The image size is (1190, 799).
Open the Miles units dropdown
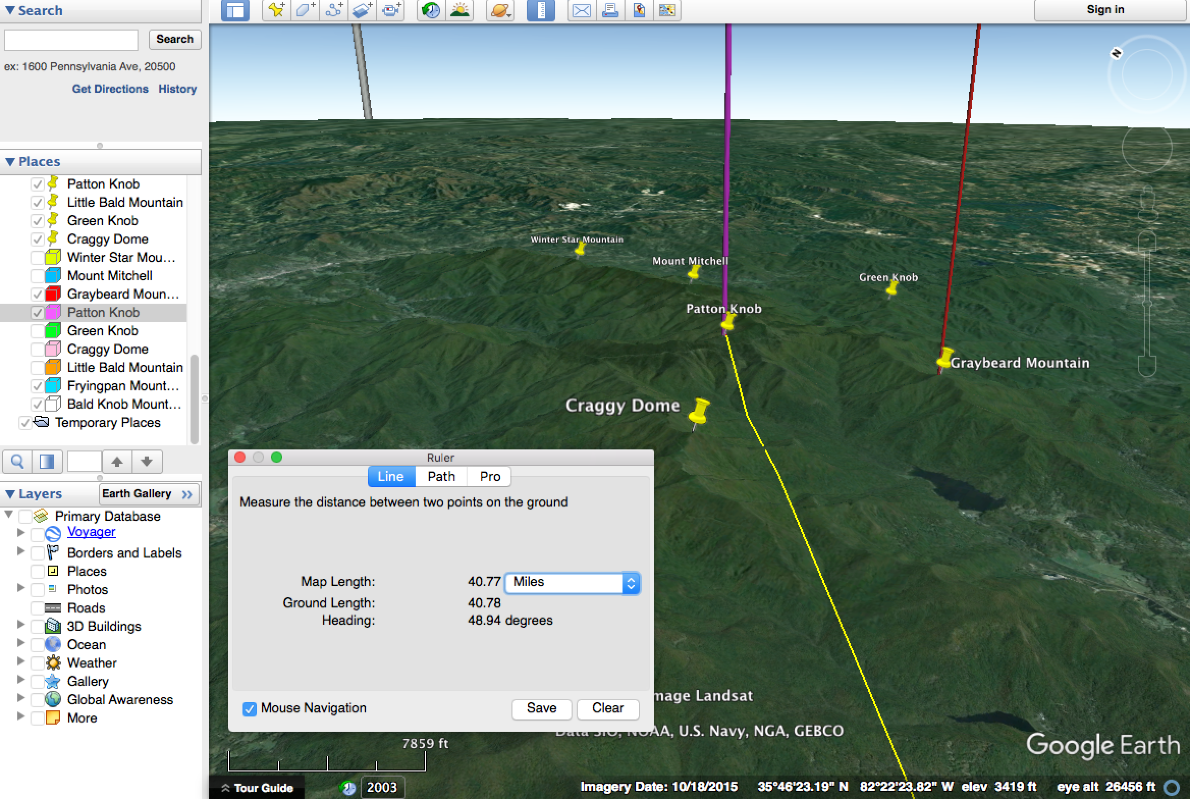[x=572, y=583]
